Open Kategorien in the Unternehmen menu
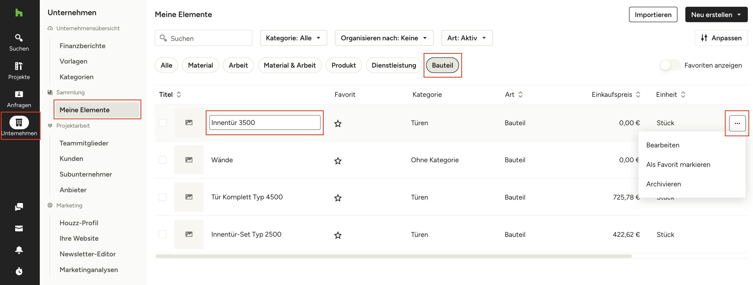 click(x=76, y=77)
